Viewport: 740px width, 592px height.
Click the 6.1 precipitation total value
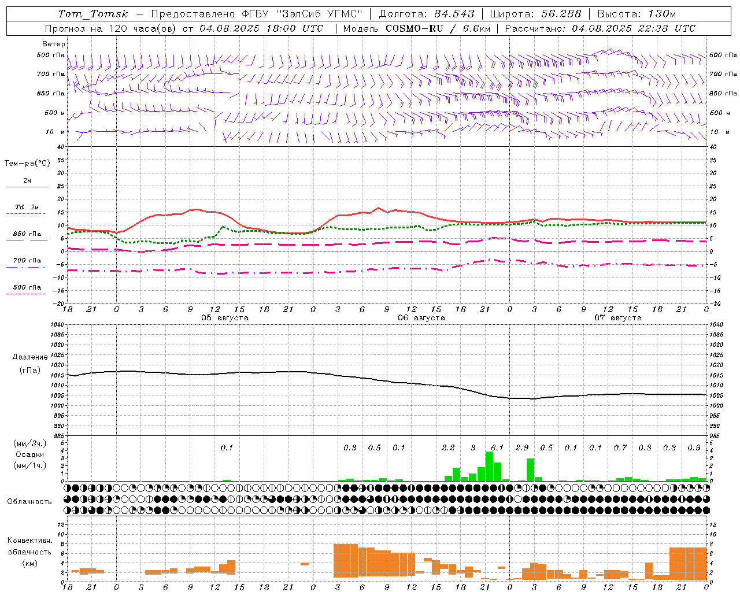[497, 447]
